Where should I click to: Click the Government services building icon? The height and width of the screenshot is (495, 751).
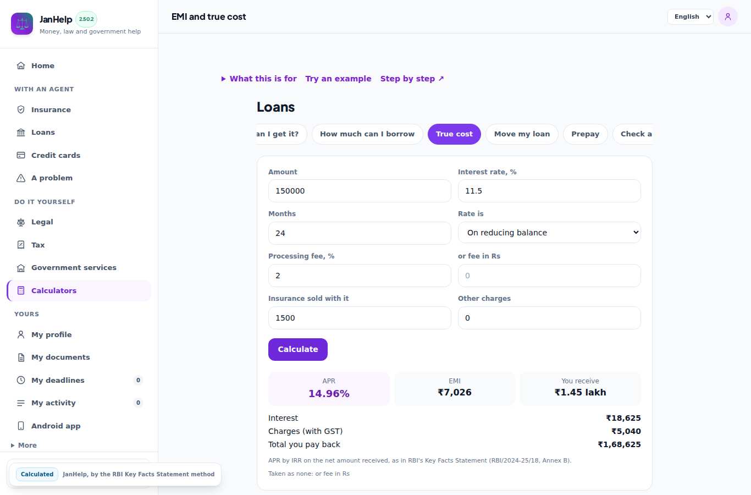[21, 268]
